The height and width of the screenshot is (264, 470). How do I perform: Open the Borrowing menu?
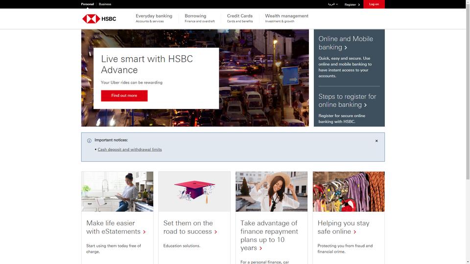[200, 18]
